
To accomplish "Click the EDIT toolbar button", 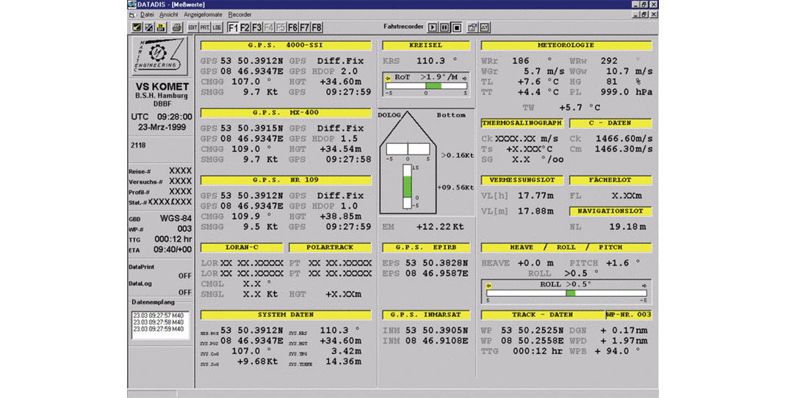I will pos(193,28).
